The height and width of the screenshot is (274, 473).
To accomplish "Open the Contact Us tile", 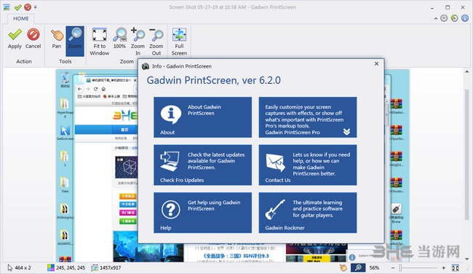I will pyautogui.click(x=308, y=165).
